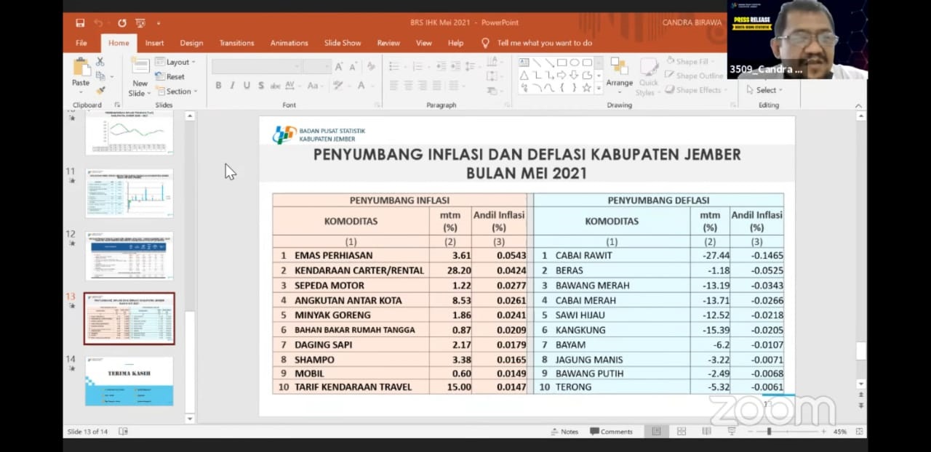This screenshot has width=931, height=452.
Task: Toggle italic formatting
Action: click(232, 86)
